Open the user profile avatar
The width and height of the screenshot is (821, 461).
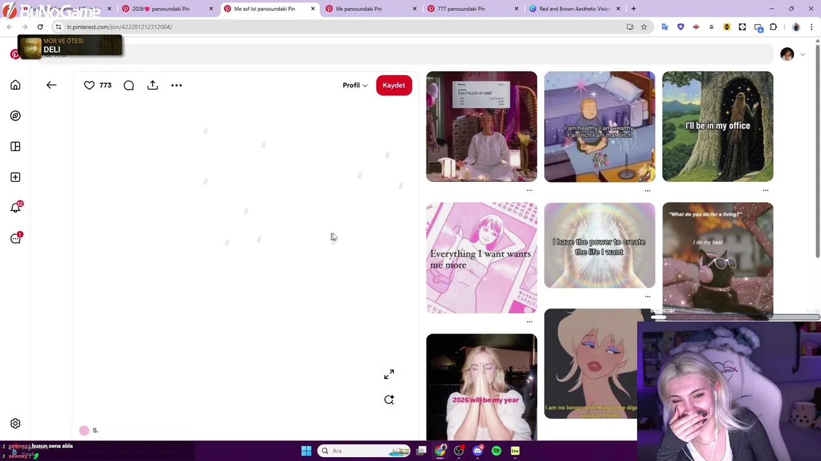tap(787, 54)
